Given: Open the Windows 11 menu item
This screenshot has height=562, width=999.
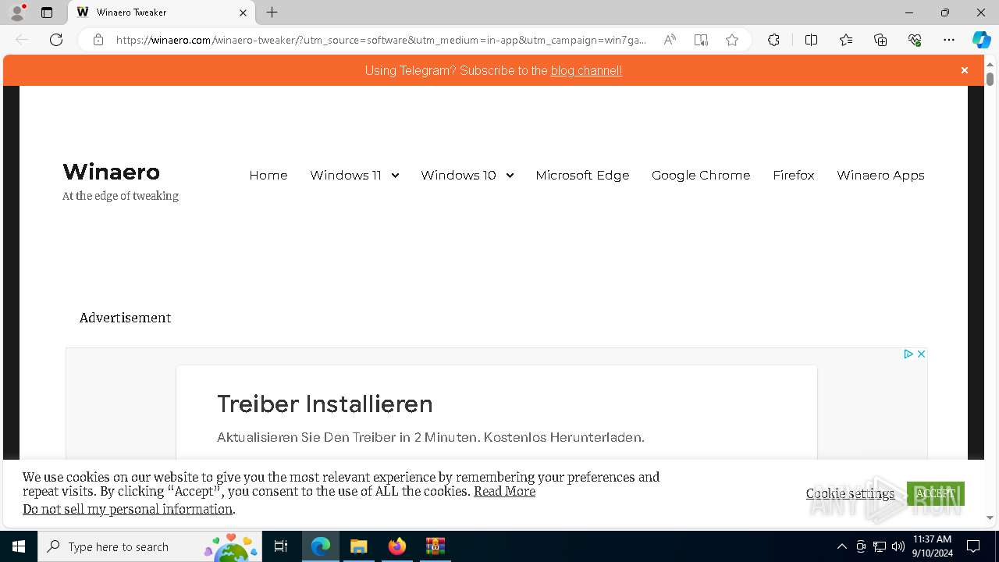Looking at the screenshot, I should (346, 175).
